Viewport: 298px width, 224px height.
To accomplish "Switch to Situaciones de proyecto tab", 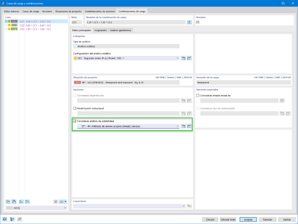I will (68, 11).
